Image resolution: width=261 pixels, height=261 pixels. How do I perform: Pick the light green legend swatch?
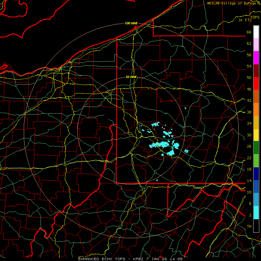click(256, 161)
